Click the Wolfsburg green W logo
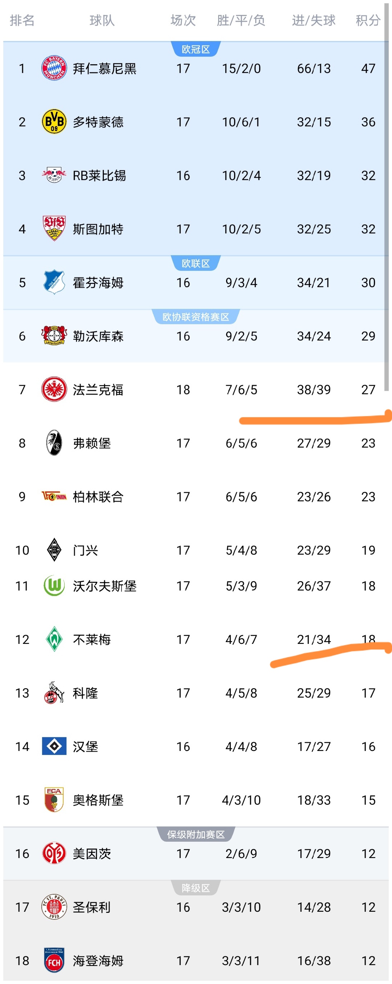This screenshot has height=984, width=392. point(54,585)
